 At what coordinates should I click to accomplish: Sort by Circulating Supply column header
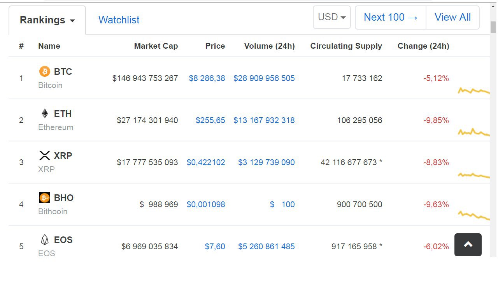click(346, 46)
